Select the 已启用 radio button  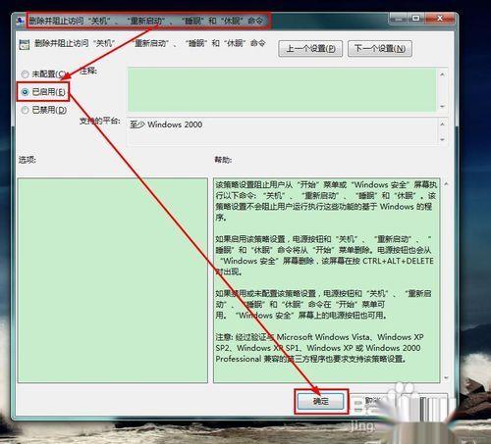[x=25, y=92]
